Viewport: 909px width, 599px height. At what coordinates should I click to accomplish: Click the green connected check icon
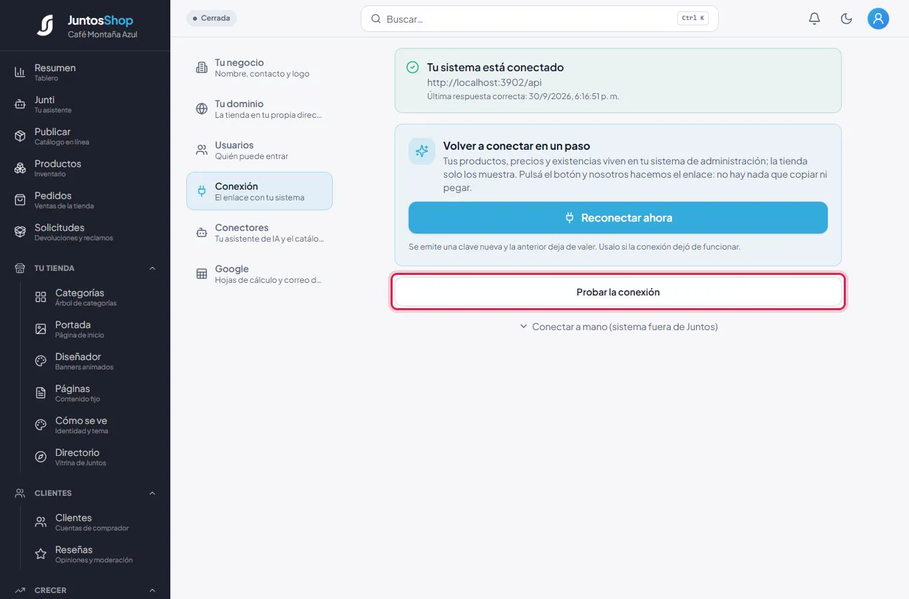[x=413, y=67]
